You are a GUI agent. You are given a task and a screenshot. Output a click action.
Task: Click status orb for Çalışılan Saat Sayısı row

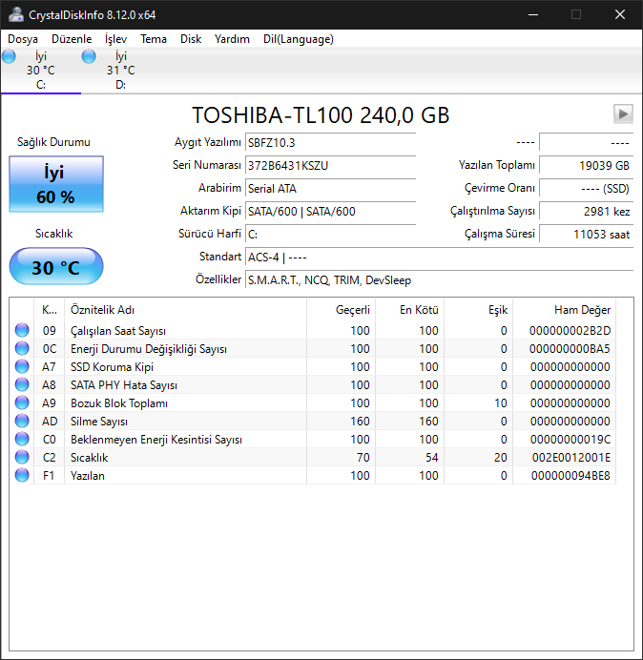coord(22,330)
